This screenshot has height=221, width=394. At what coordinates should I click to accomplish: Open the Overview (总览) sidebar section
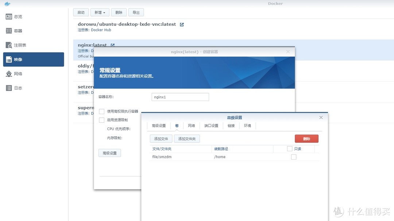34,17
